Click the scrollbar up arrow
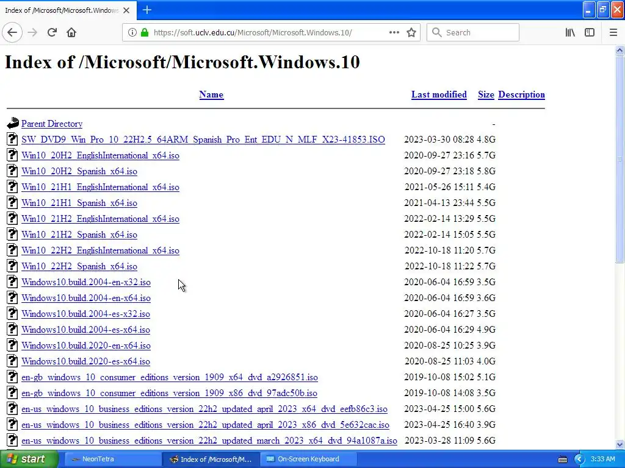 click(x=620, y=50)
